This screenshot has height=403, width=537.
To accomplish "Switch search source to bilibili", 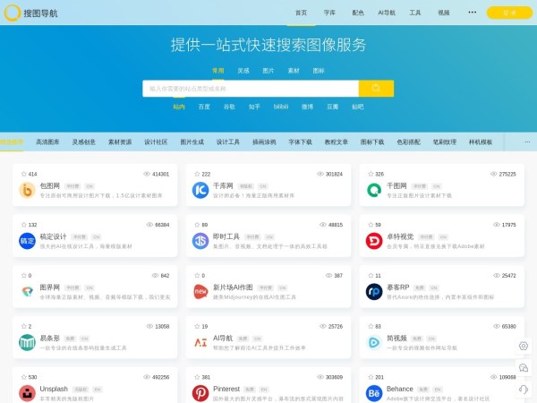I will pos(281,107).
